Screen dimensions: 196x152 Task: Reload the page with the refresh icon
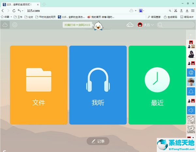tap(14, 11)
